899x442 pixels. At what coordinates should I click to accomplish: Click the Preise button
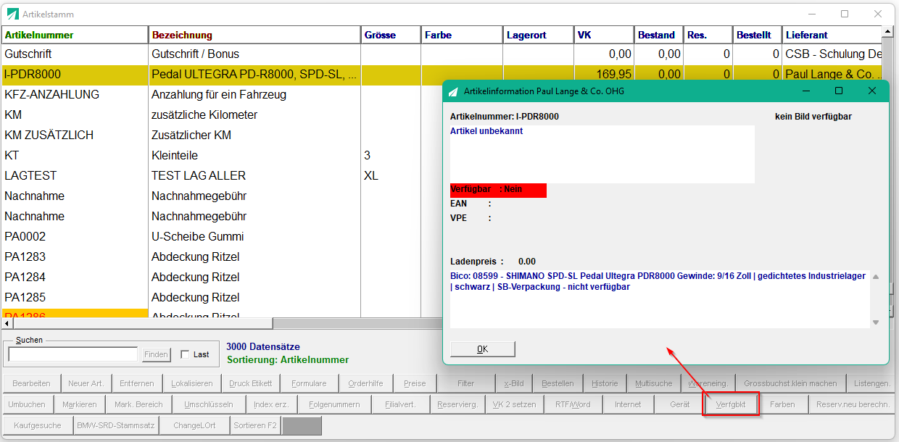click(415, 383)
